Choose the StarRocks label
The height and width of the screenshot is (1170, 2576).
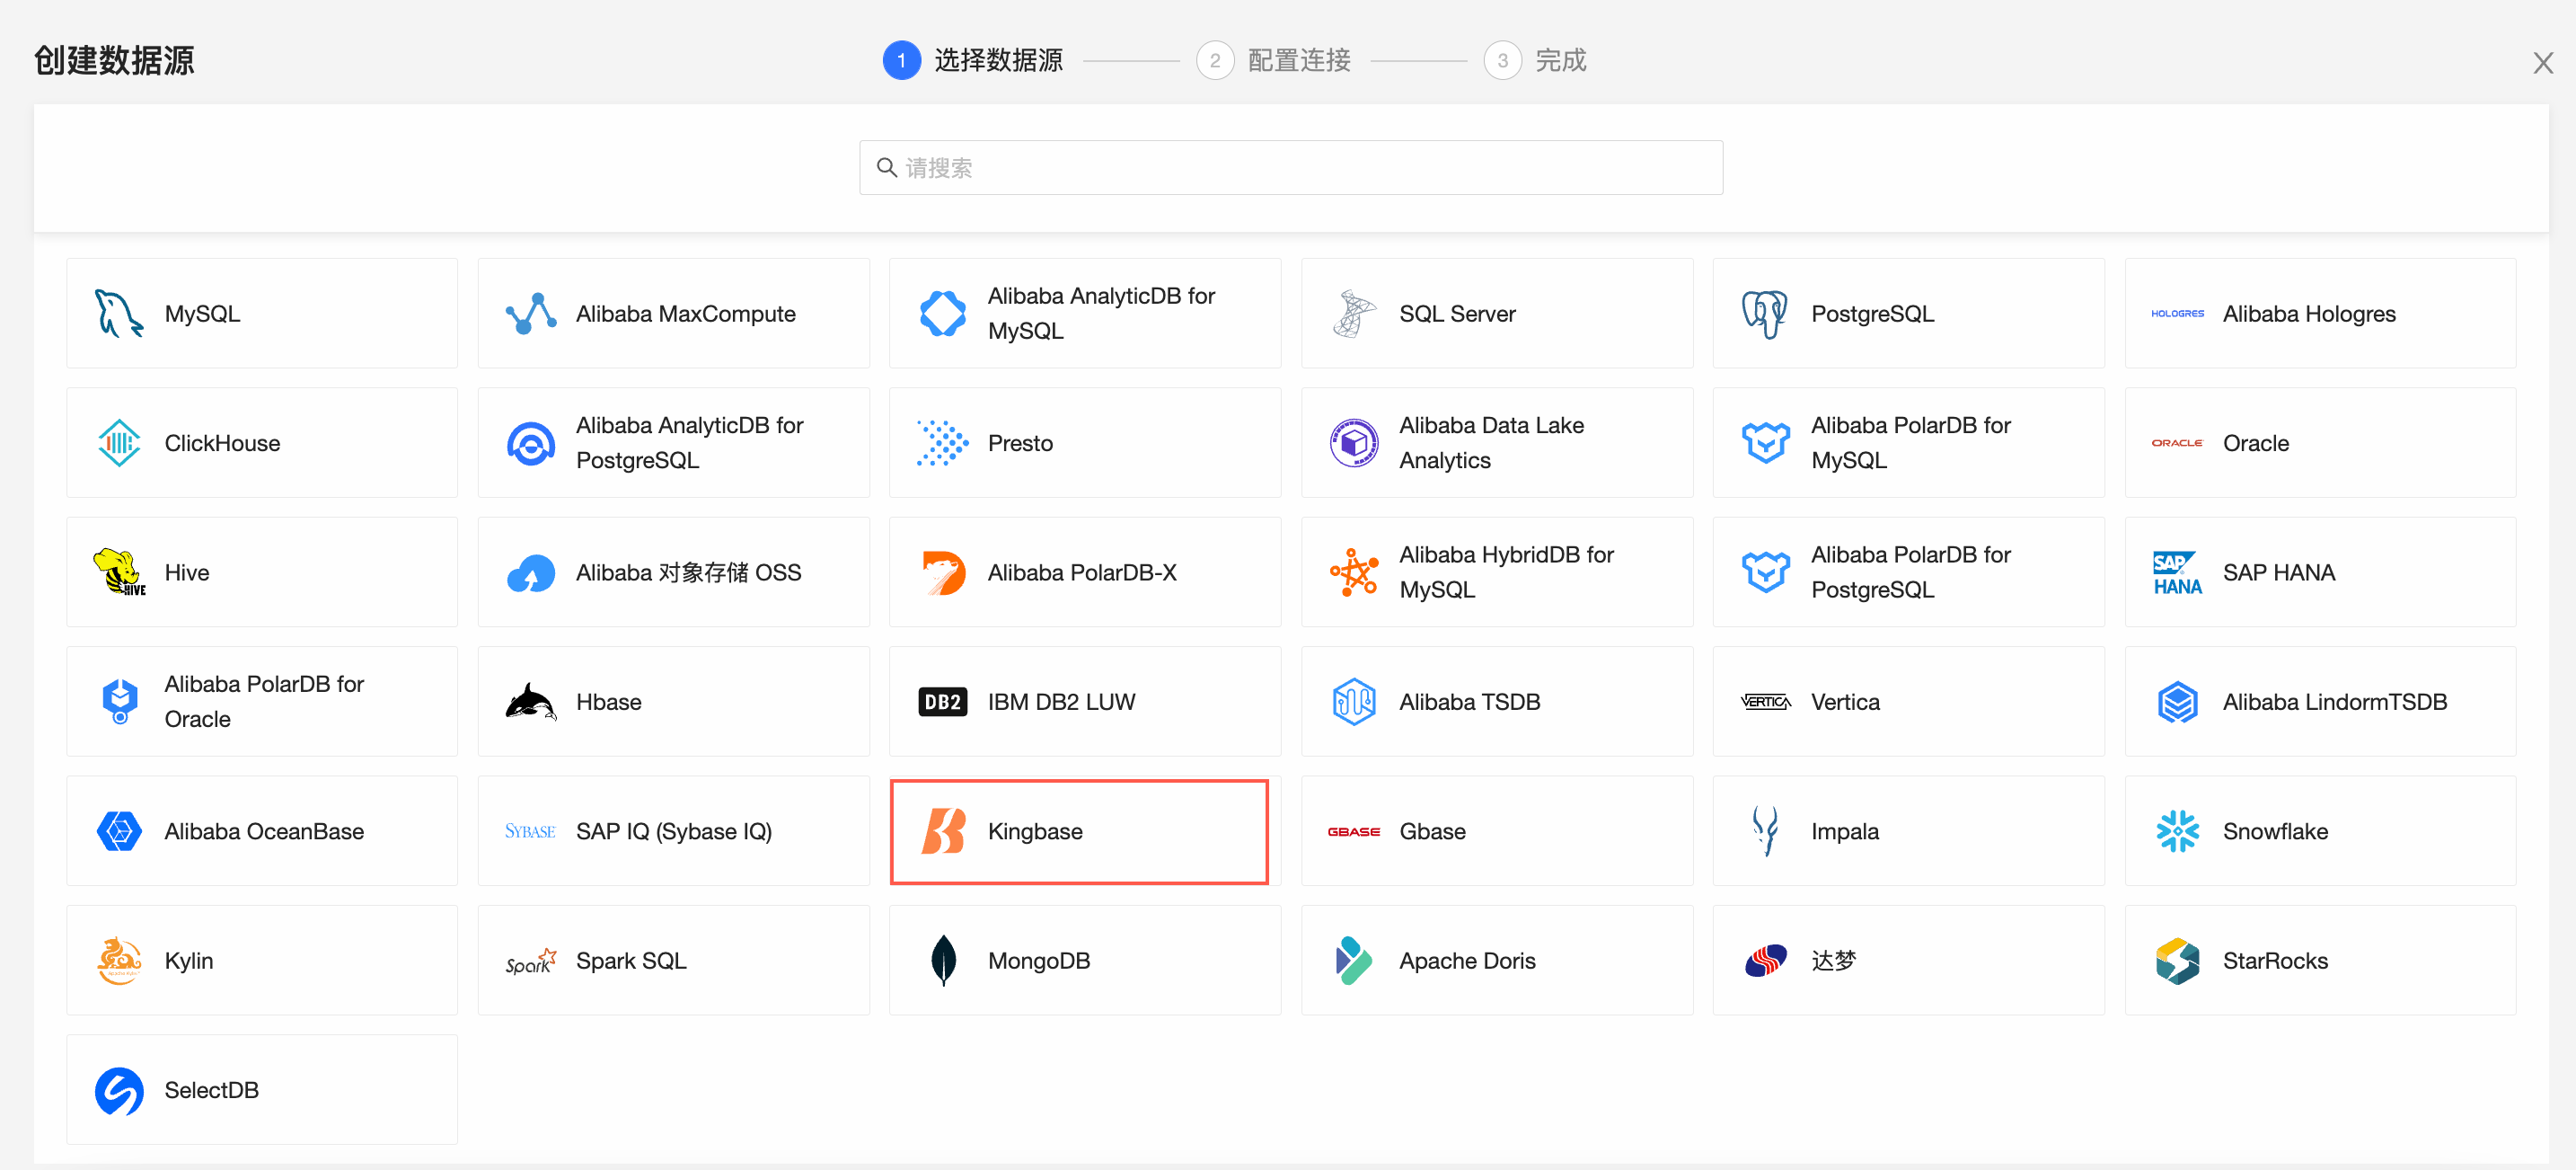(2275, 960)
